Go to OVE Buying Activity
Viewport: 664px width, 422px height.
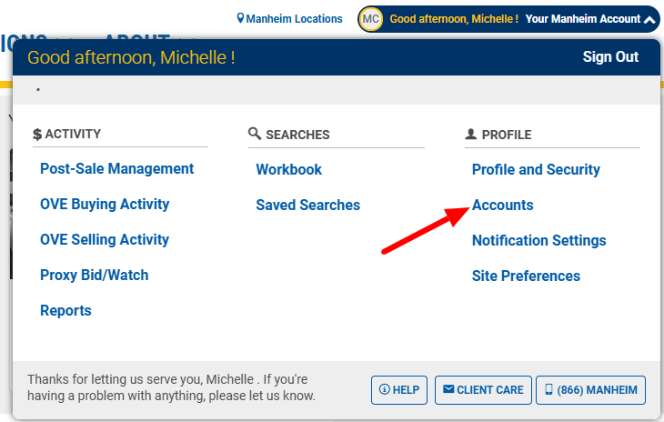[105, 205]
